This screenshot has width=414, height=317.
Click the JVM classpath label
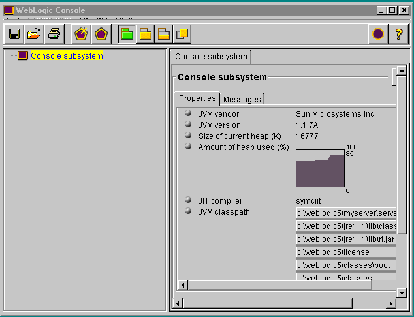(x=224, y=212)
